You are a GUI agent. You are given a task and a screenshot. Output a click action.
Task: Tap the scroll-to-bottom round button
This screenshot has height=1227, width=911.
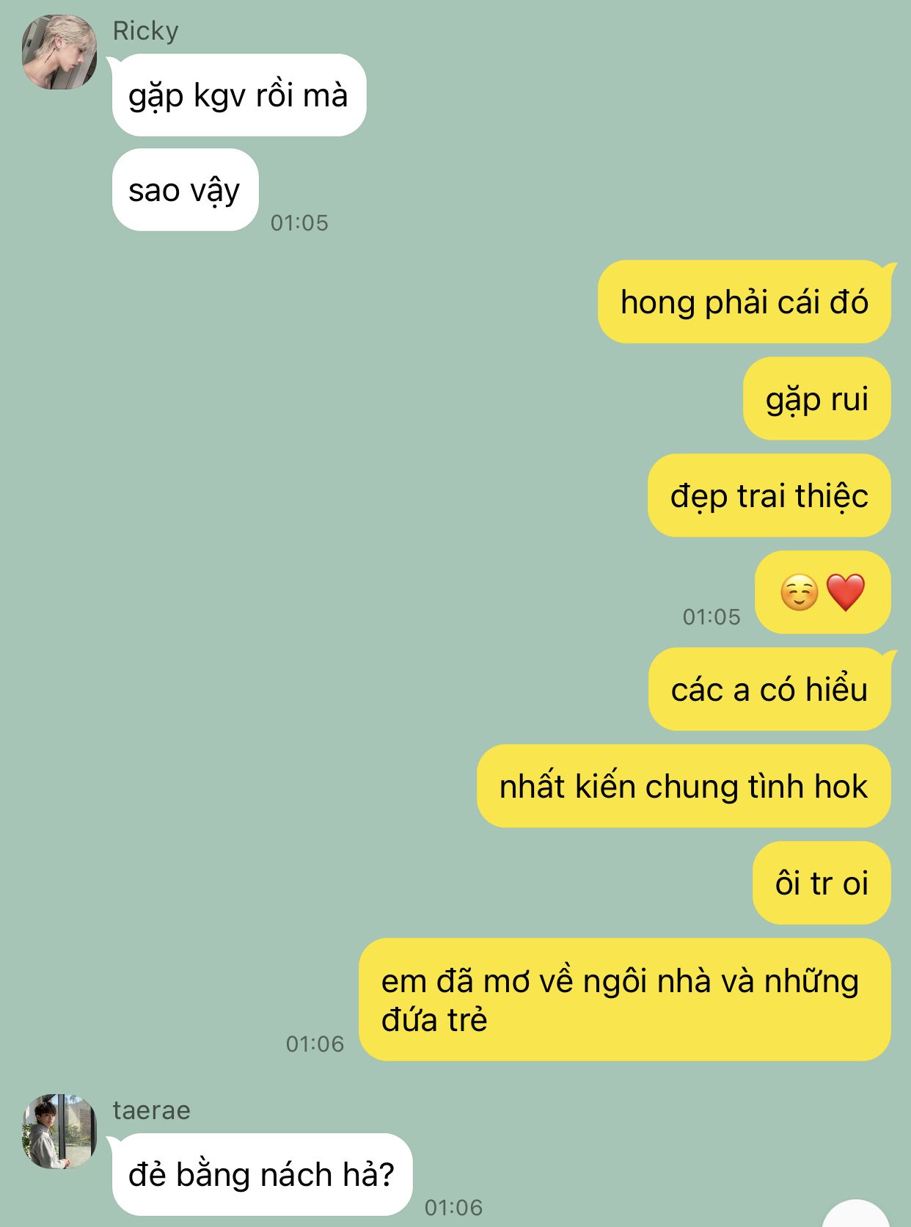tap(856, 1214)
